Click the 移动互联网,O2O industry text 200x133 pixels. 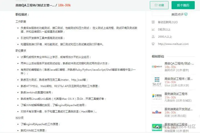pyautogui.click(x=168, y=22)
